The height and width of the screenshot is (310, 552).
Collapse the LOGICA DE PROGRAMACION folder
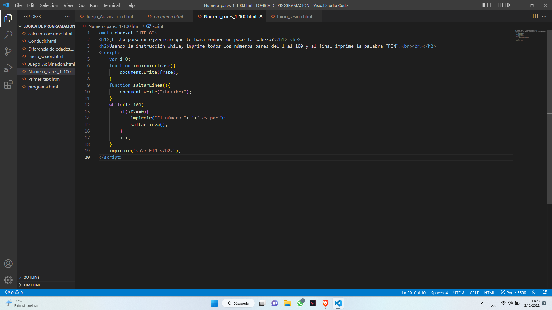(x=46, y=26)
